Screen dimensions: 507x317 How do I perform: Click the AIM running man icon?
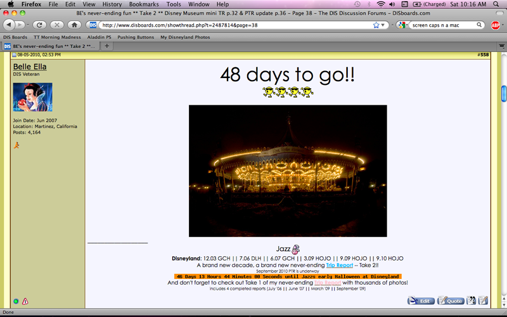tap(16, 145)
